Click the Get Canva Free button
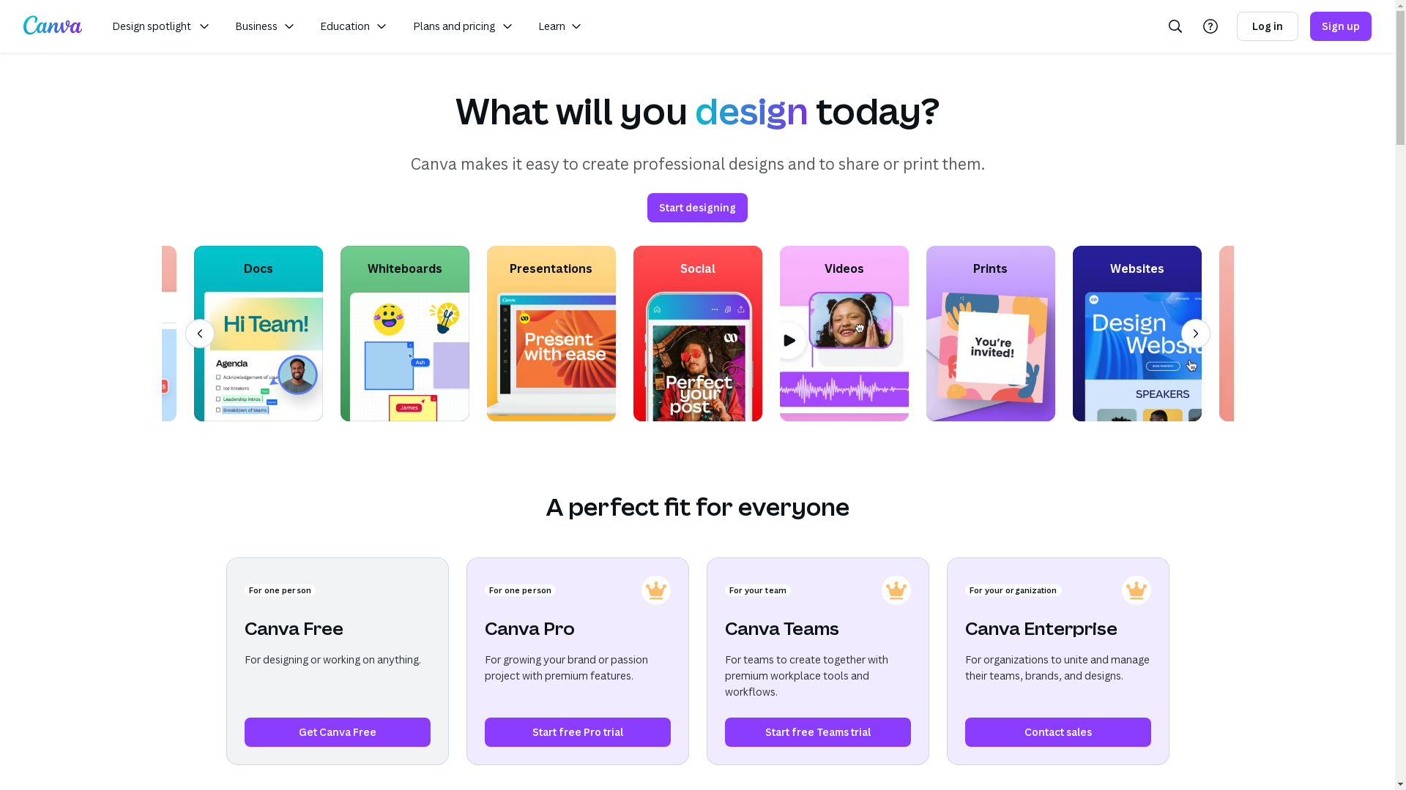The image size is (1406, 790). click(337, 732)
